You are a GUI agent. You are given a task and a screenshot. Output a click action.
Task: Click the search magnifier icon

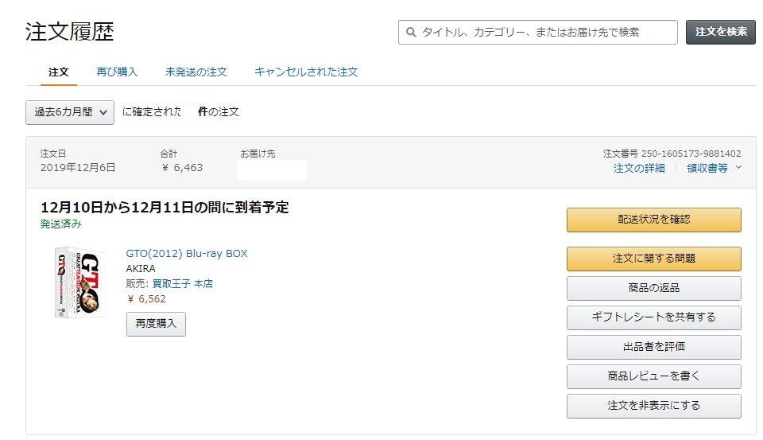411,33
